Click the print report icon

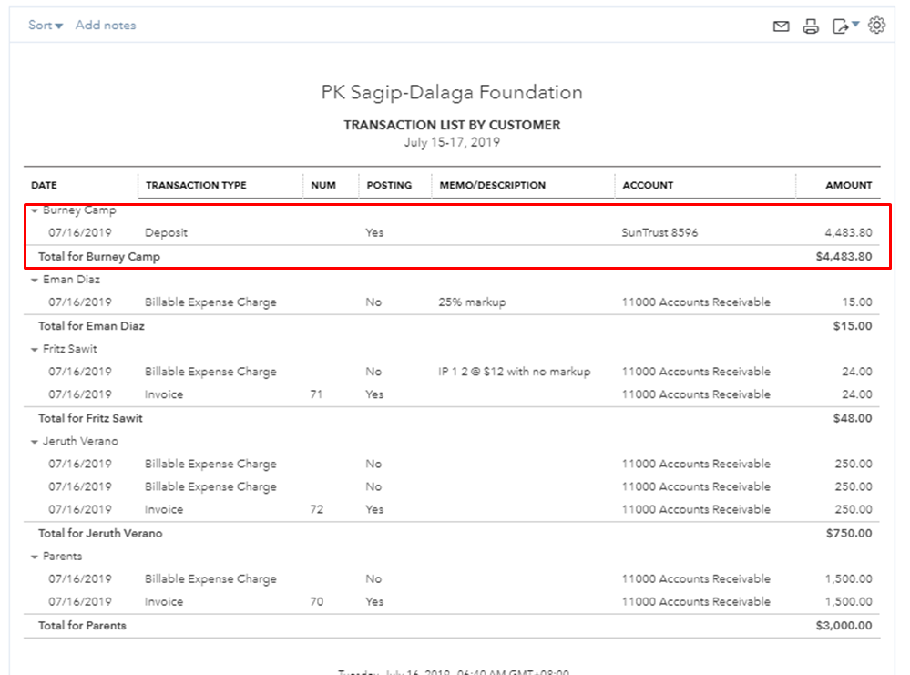click(x=811, y=26)
